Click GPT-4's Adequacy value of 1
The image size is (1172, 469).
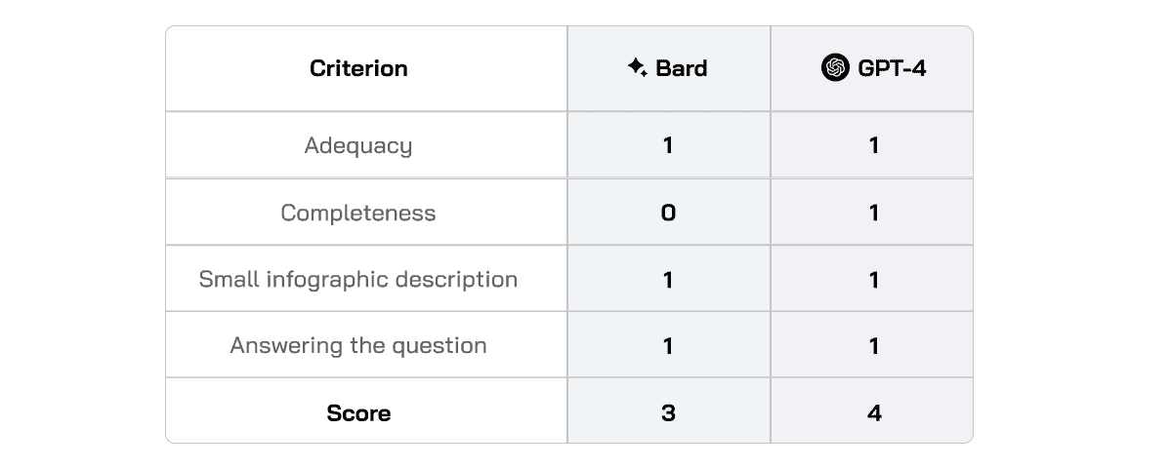click(873, 145)
